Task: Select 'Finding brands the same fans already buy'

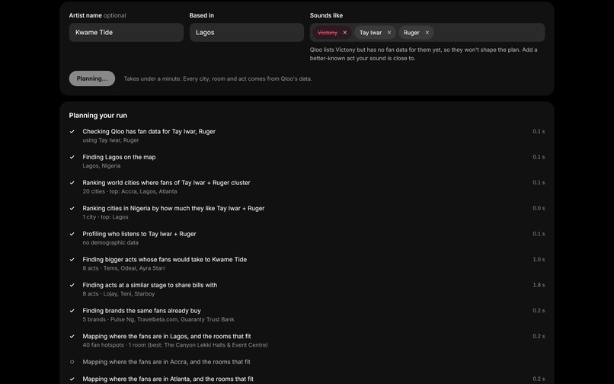Action: point(142,311)
